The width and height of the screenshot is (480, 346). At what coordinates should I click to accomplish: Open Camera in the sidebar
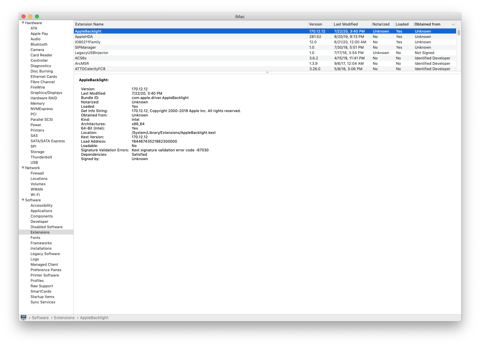[x=37, y=50]
